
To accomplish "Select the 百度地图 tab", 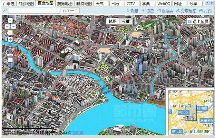I will (45, 3).
